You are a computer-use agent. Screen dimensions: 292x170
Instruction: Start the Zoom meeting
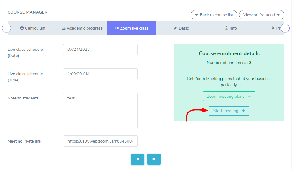point(229,111)
